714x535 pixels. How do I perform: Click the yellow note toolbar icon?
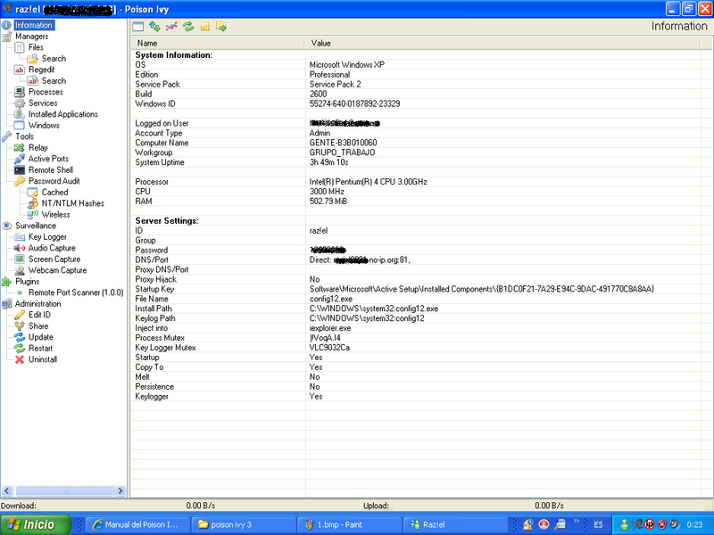click(x=205, y=27)
